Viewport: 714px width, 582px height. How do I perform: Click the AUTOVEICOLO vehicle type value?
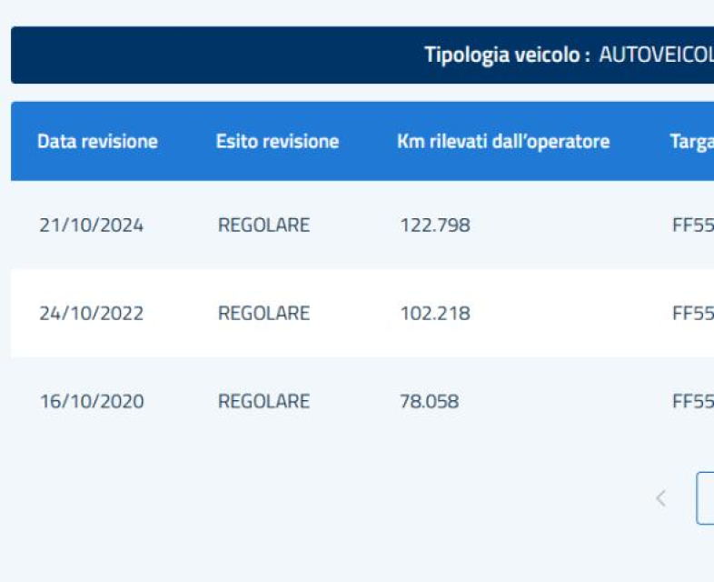(x=656, y=55)
